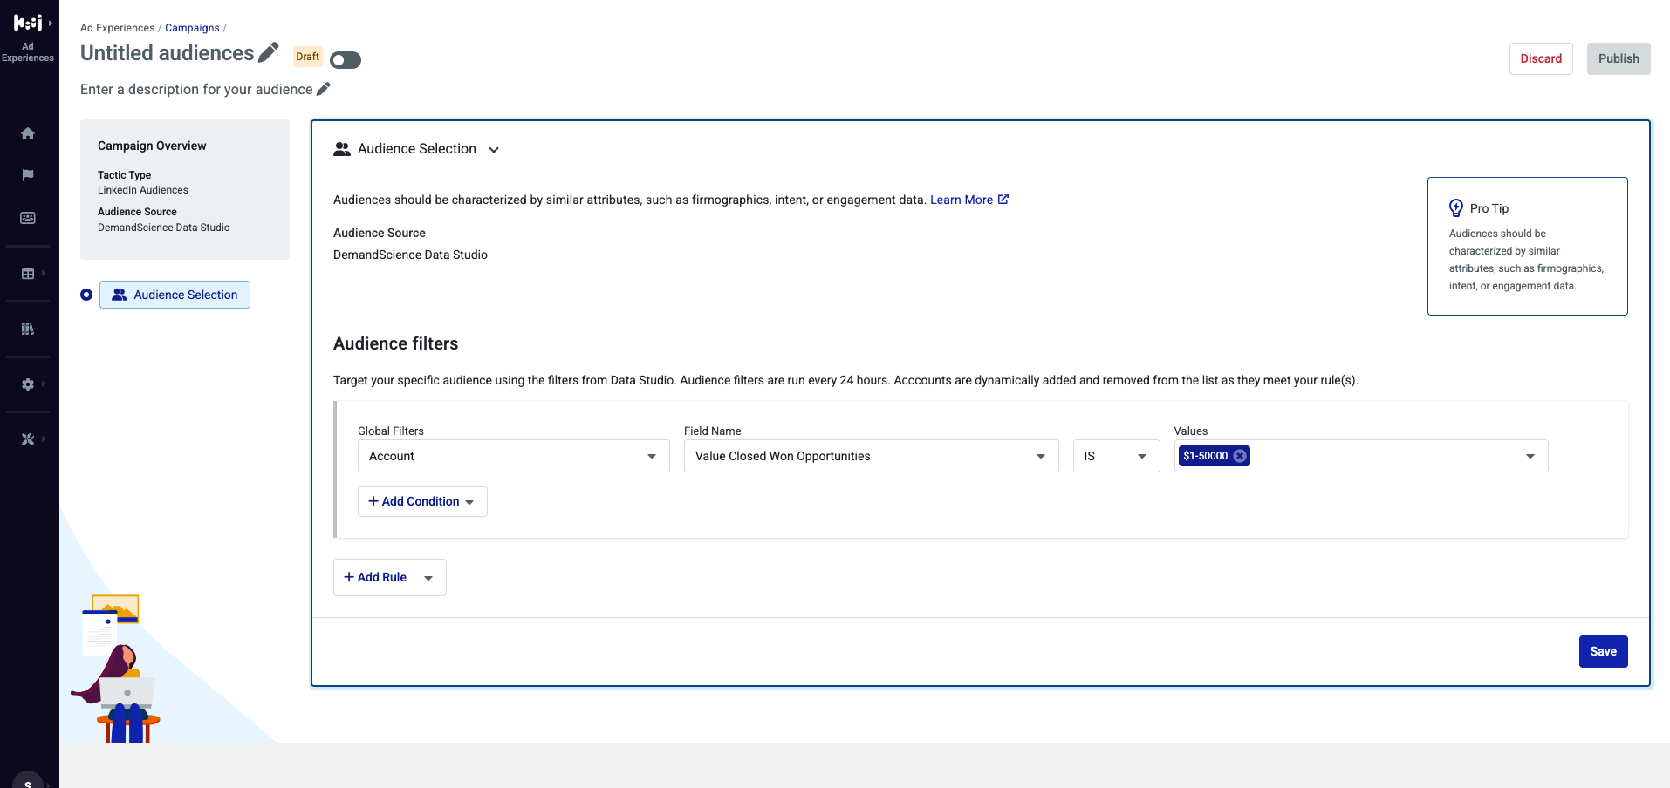The width and height of the screenshot is (1670, 788).
Task: Open the library books icon in sidebar
Action: coord(28,329)
